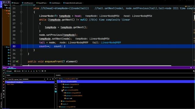
Task: Switch to DequeADT.java editor tab
Action: pos(42,3)
